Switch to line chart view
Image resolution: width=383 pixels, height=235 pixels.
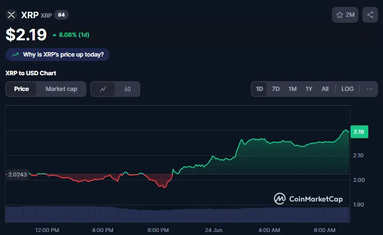tap(103, 89)
